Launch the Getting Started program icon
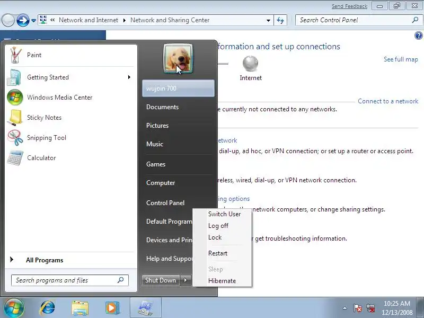This screenshot has width=424, height=318. [x=14, y=77]
